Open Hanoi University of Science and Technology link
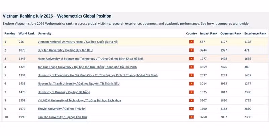Viewport: 269px width, 136px height. point(90,59)
